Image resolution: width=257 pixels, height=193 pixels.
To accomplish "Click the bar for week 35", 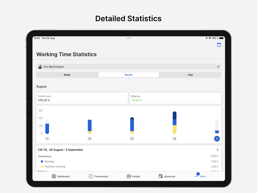I will click(x=217, y=127).
